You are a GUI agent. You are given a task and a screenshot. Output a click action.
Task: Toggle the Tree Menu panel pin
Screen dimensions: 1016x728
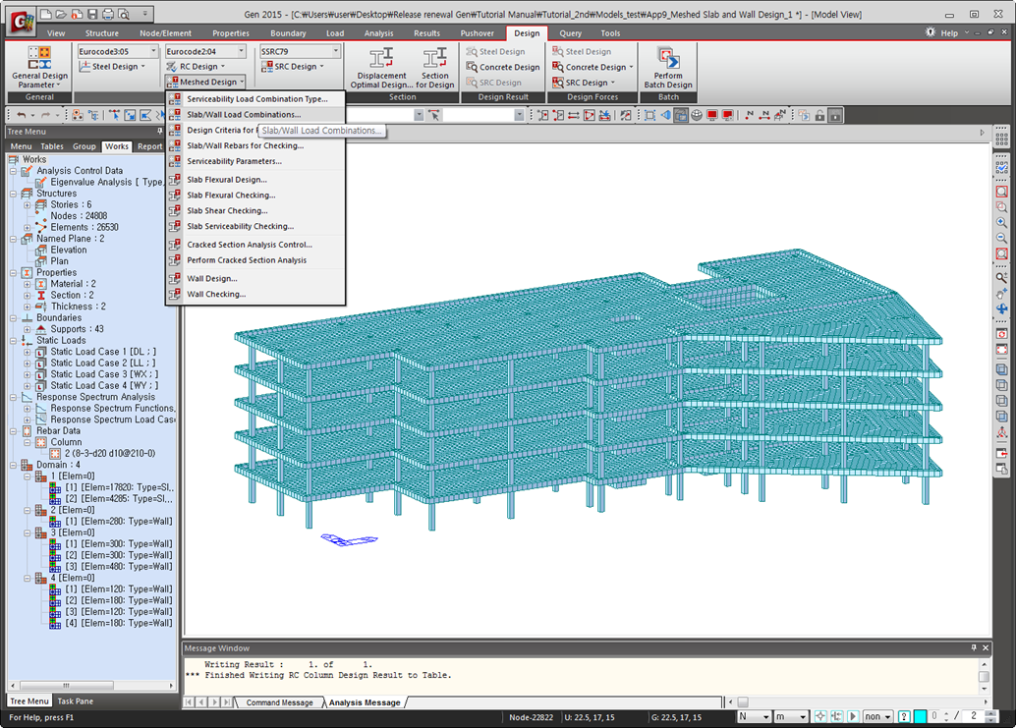click(160, 131)
